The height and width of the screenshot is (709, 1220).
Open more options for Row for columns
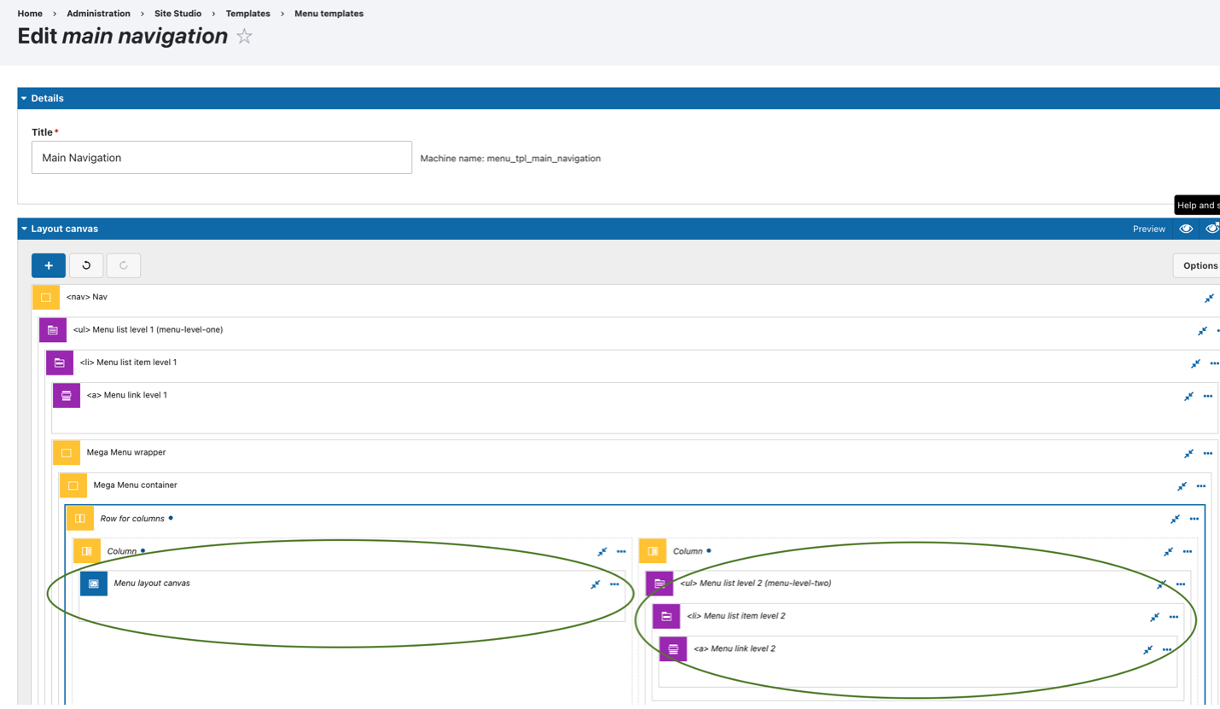point(1194,519)
